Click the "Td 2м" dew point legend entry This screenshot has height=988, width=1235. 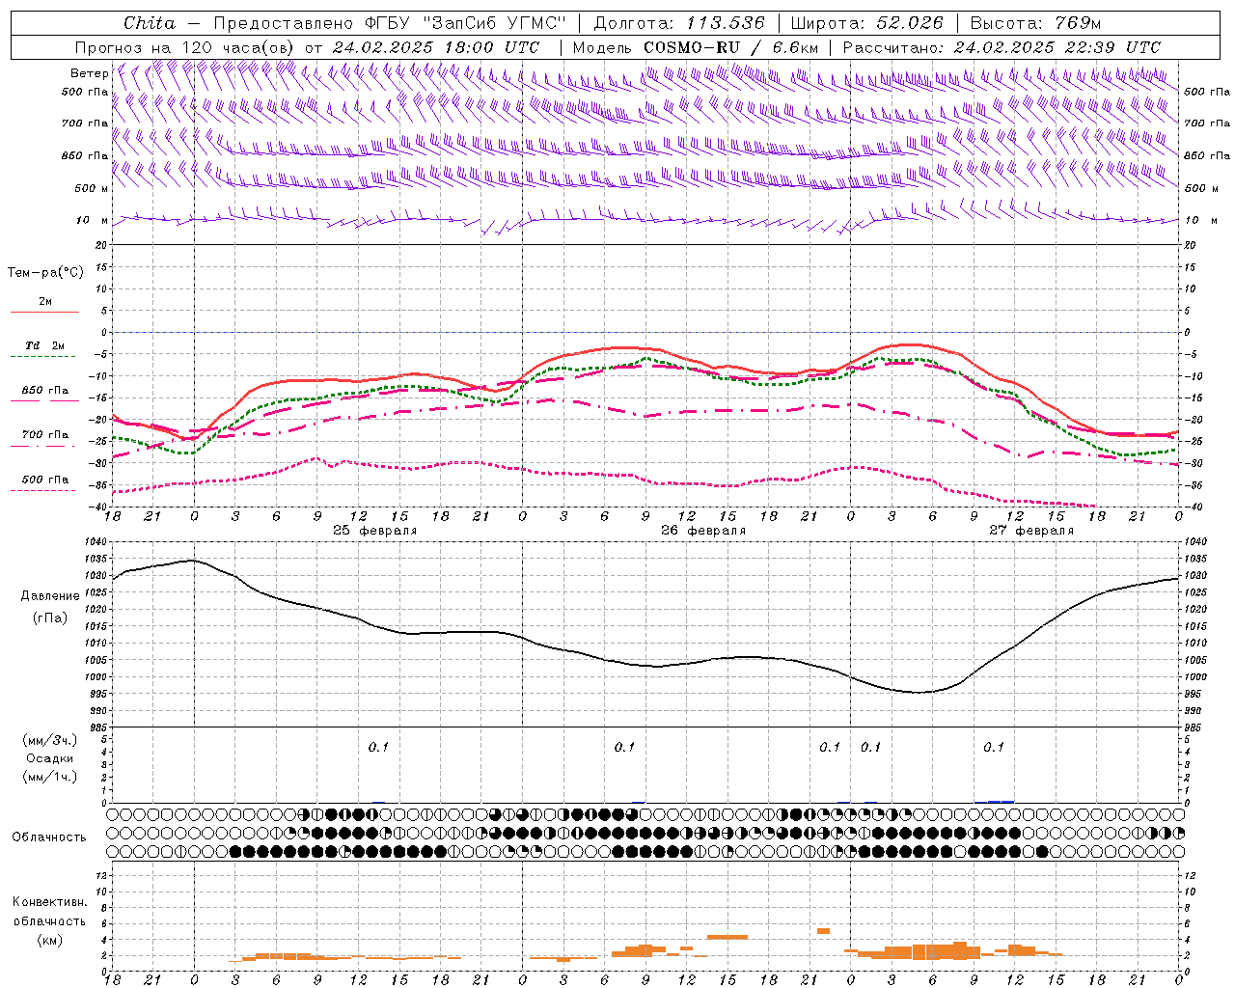(45, 345)
